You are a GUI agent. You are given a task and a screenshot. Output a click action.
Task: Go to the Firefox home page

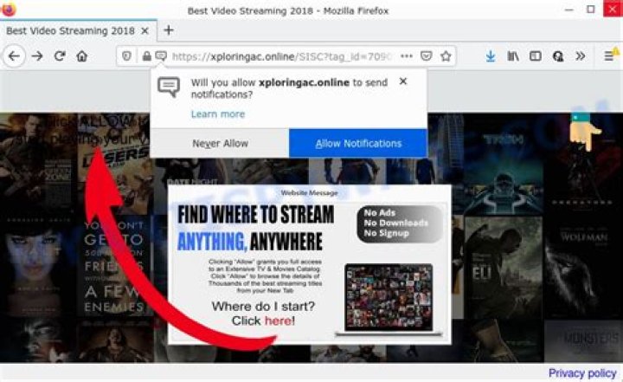pos(82,55)
